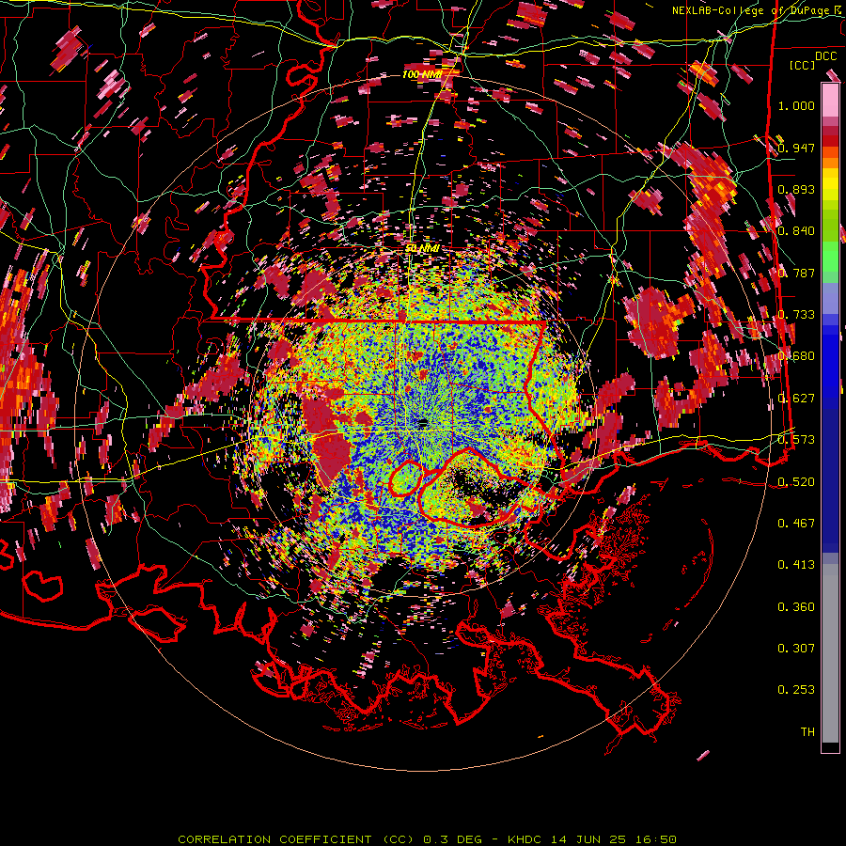Click the 50 NMI range ring label
The image size is (846, 846).
point(422,248)
